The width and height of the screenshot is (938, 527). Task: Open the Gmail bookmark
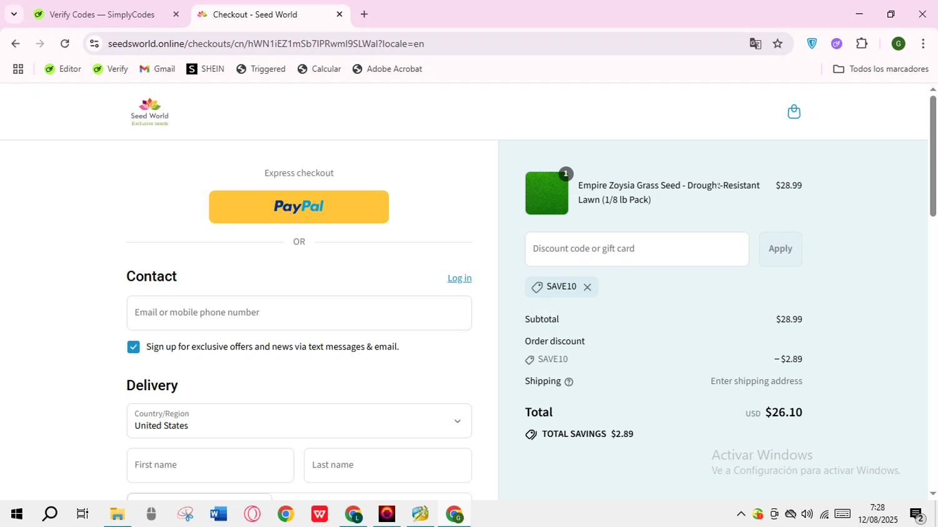[x=157, y=69]
